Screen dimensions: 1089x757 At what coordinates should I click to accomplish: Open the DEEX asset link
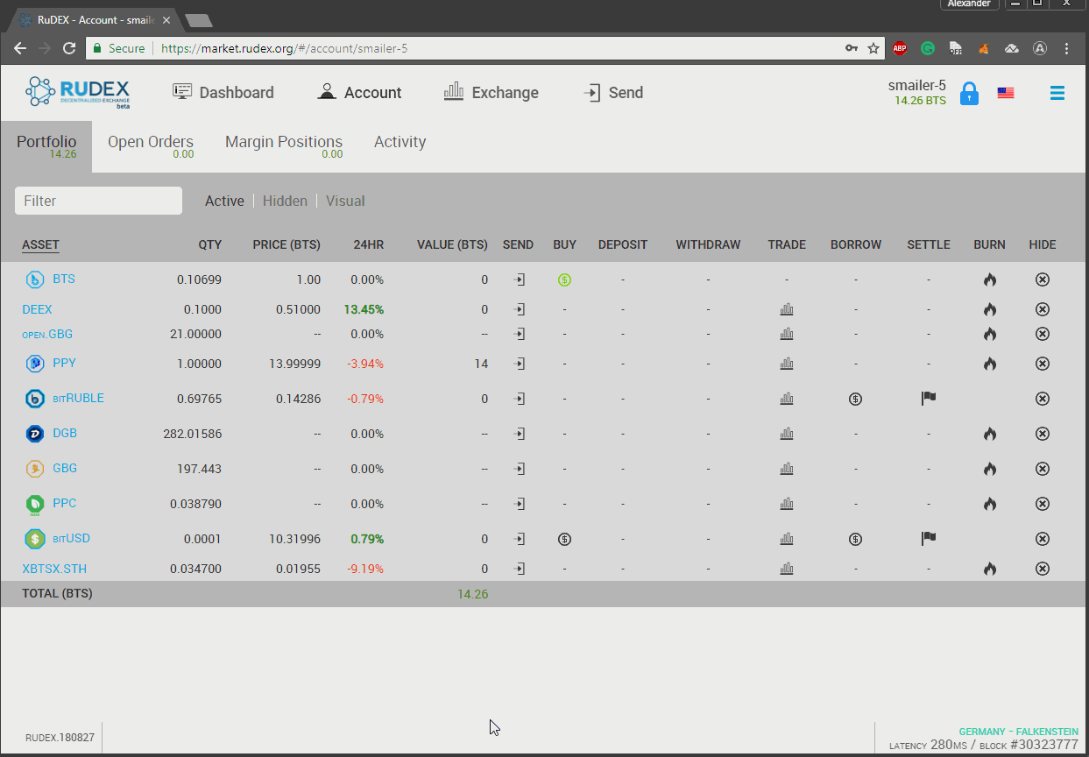pyautogui.click(x=37, y=309)
